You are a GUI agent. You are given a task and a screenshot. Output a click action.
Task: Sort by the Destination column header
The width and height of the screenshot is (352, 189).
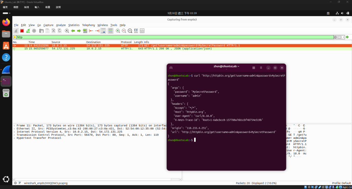click(x=103, y=42)
